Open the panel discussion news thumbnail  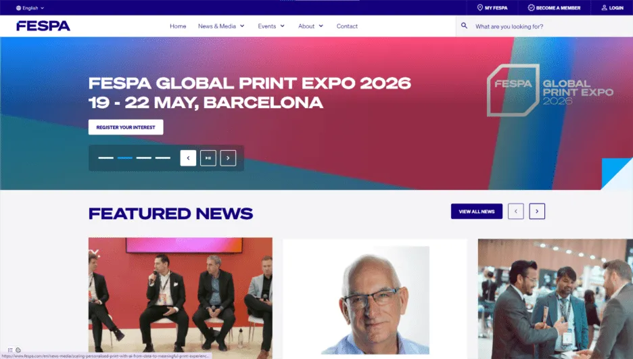click(181, 298)
